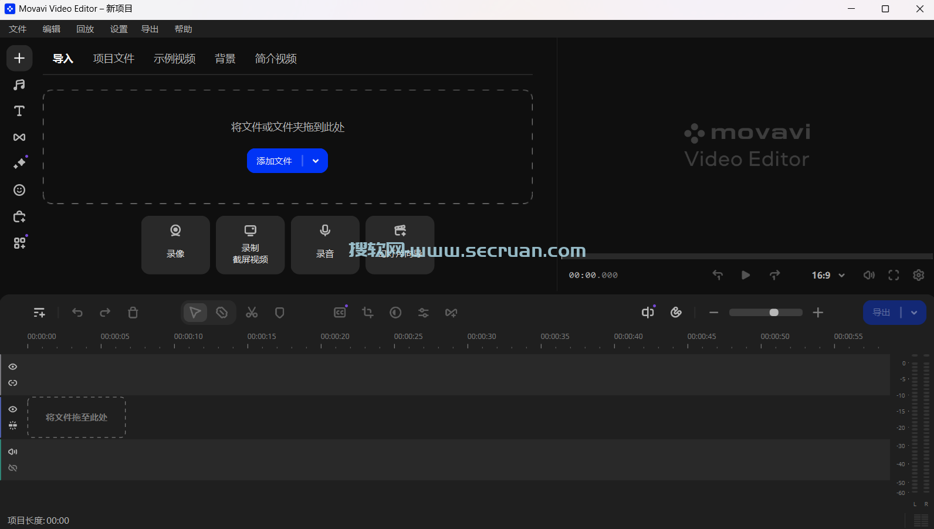Step forward one frame in preview
The image size is (934, 529).
tap(774, 275)
